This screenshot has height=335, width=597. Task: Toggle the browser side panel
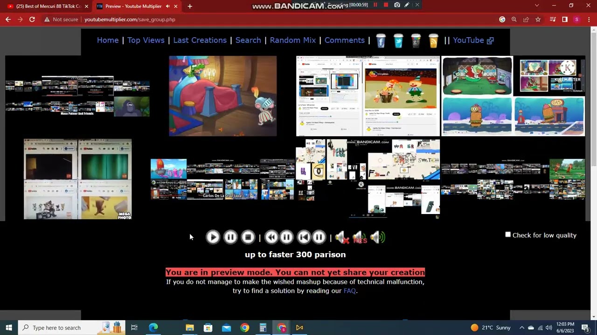(565, 20)
